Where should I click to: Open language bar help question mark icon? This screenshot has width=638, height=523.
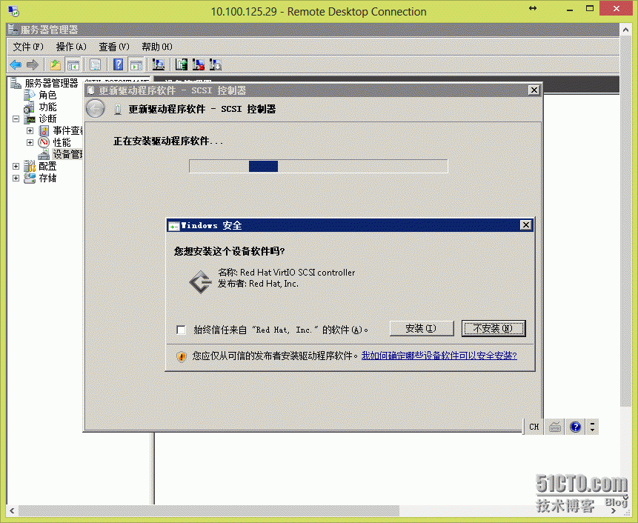575,427
